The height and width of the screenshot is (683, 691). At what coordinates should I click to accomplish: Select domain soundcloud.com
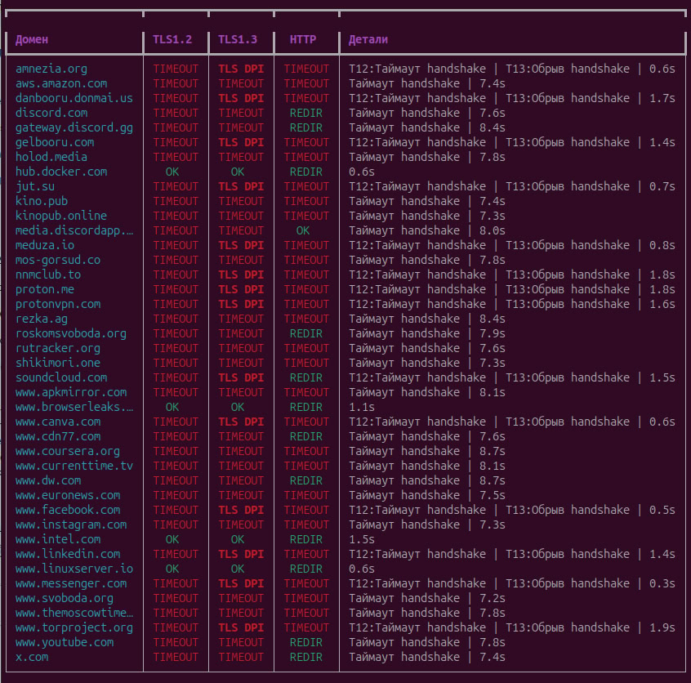61,377
